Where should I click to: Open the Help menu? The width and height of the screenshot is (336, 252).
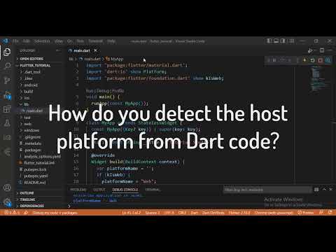coord(111,41)
